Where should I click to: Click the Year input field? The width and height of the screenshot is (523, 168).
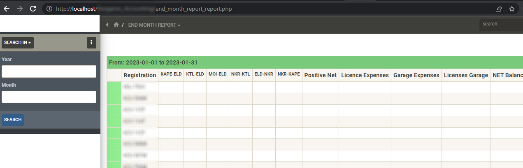pos(49,71)
